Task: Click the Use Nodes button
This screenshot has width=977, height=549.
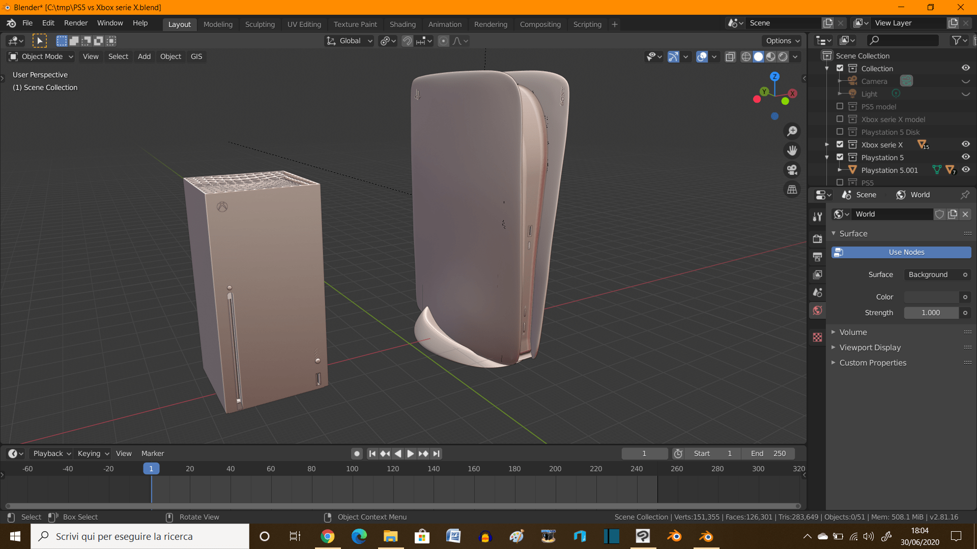Action: (901, 252)
